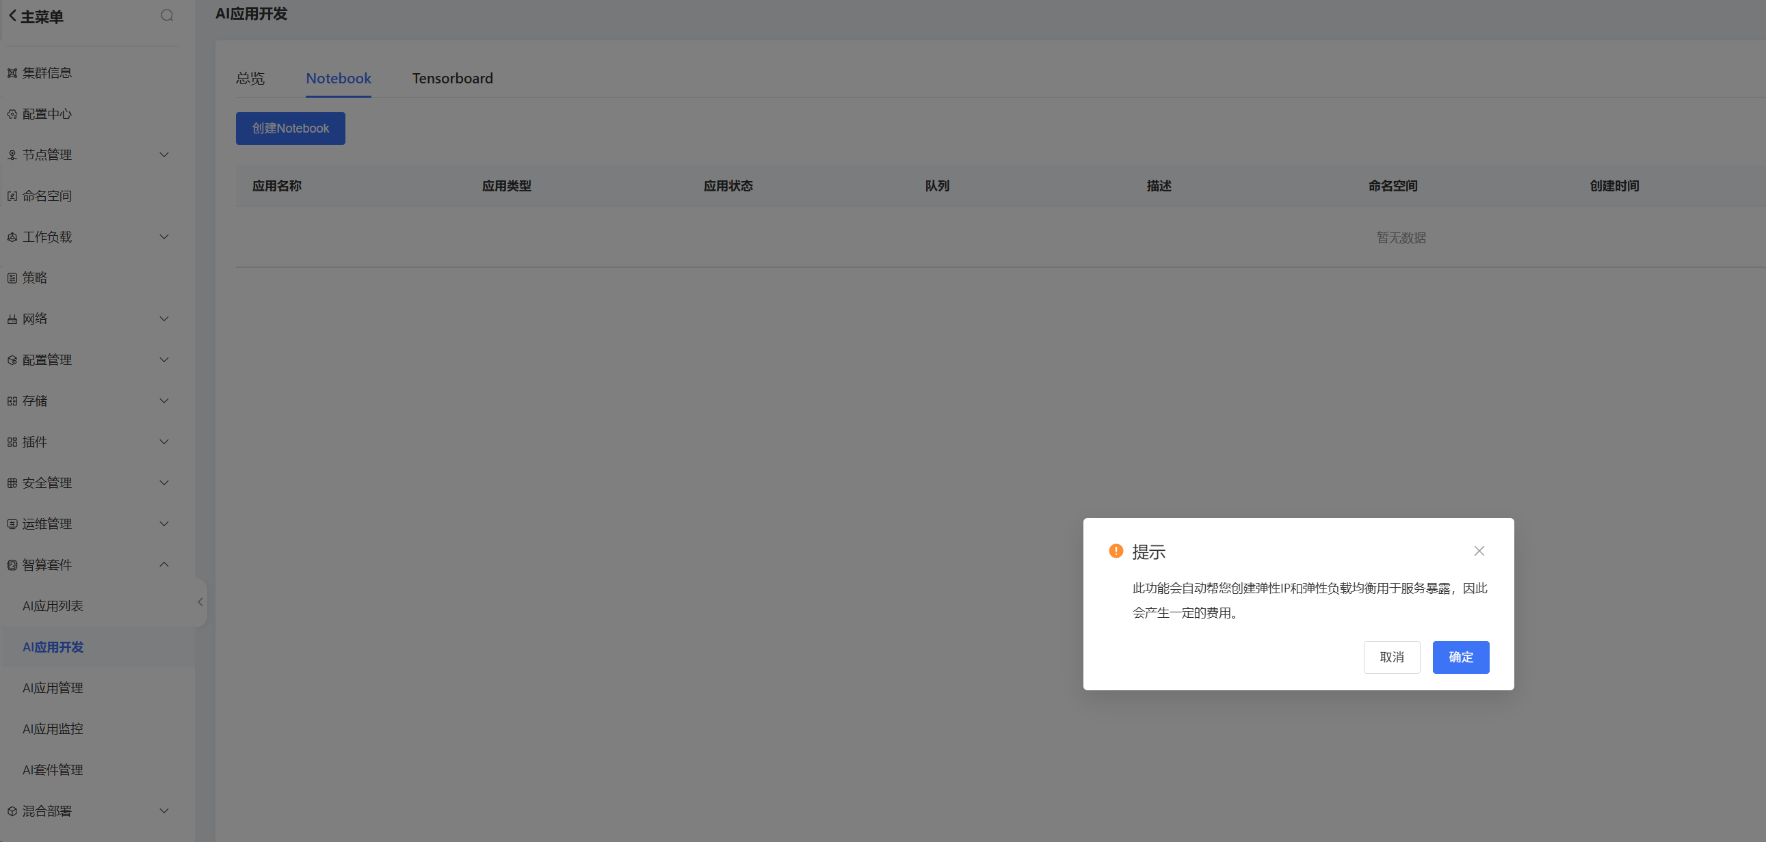1766x842 pixels.
Task: Click the 创建Notebook button
Action: pos(290,128)
